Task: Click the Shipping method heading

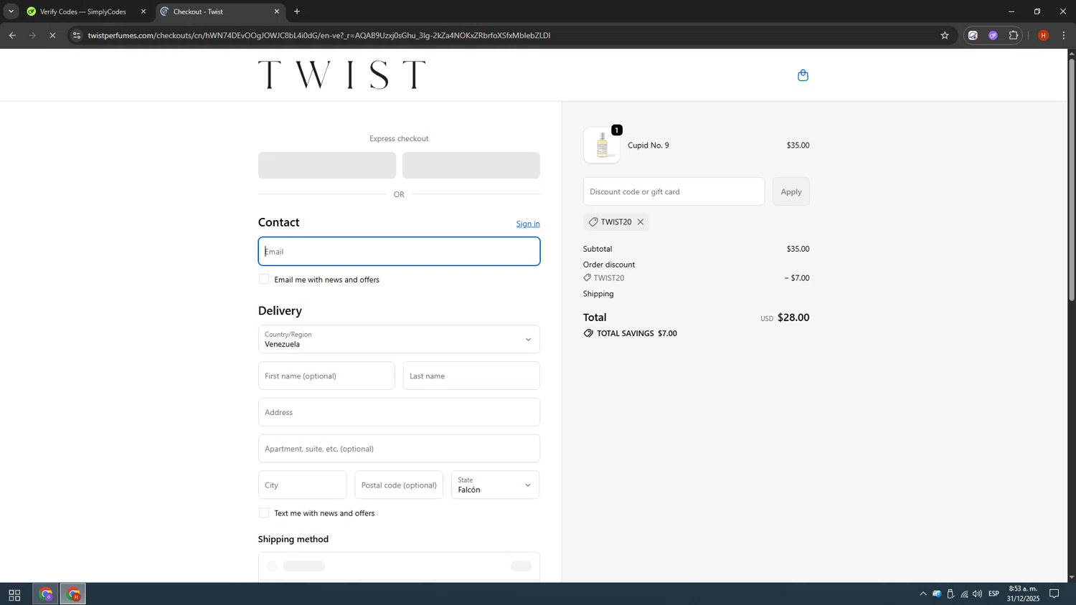Action: click(x=293, y=539)
